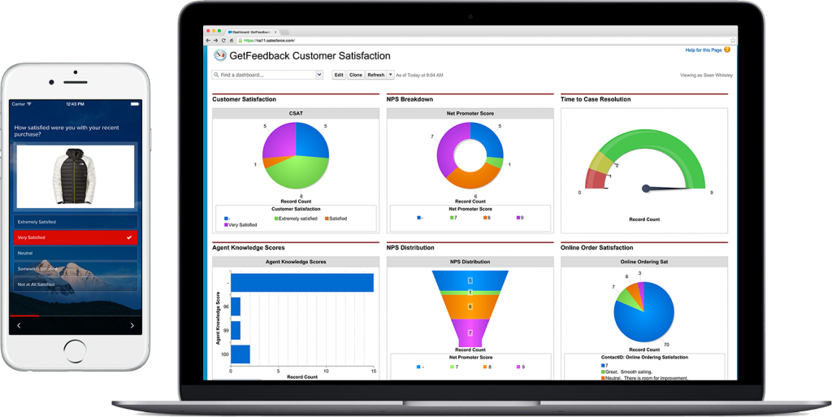Open the Refresh button dropdown arrow

[391, 75]
